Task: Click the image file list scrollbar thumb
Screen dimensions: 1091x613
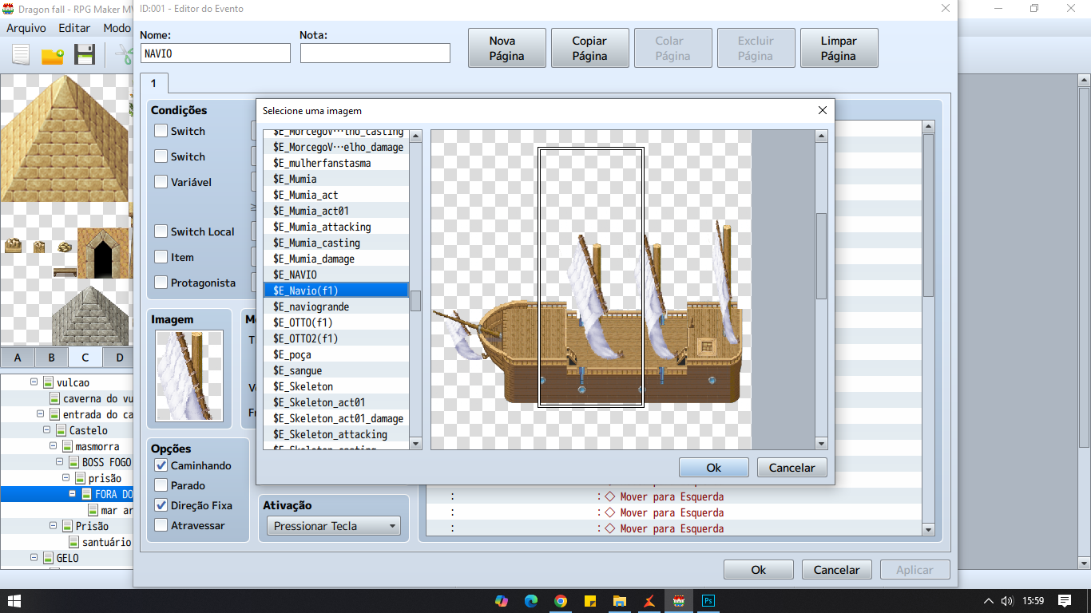Action: pyautogui.click(x=415, y=300)
